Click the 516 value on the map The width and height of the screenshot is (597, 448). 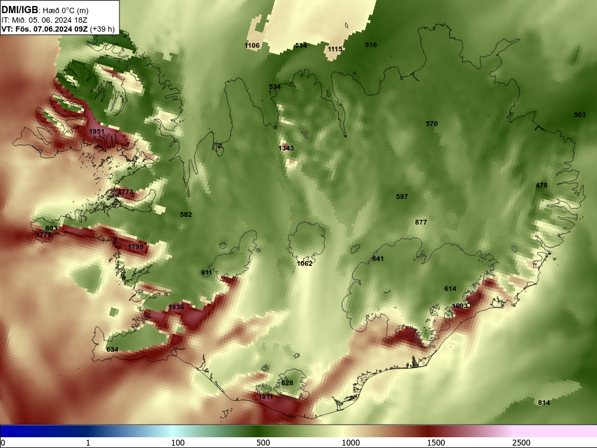[371, 45]
